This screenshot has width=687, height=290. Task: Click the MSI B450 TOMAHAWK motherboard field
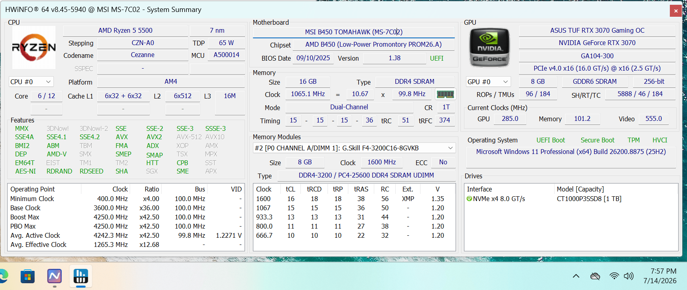coord(354,32)
